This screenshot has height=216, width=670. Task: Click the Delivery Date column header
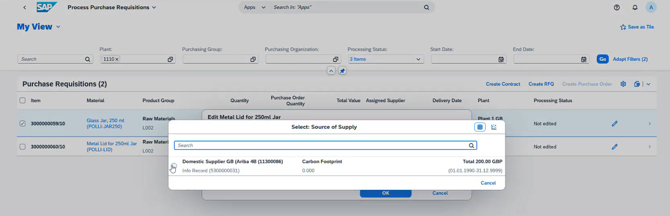point(447,101)
